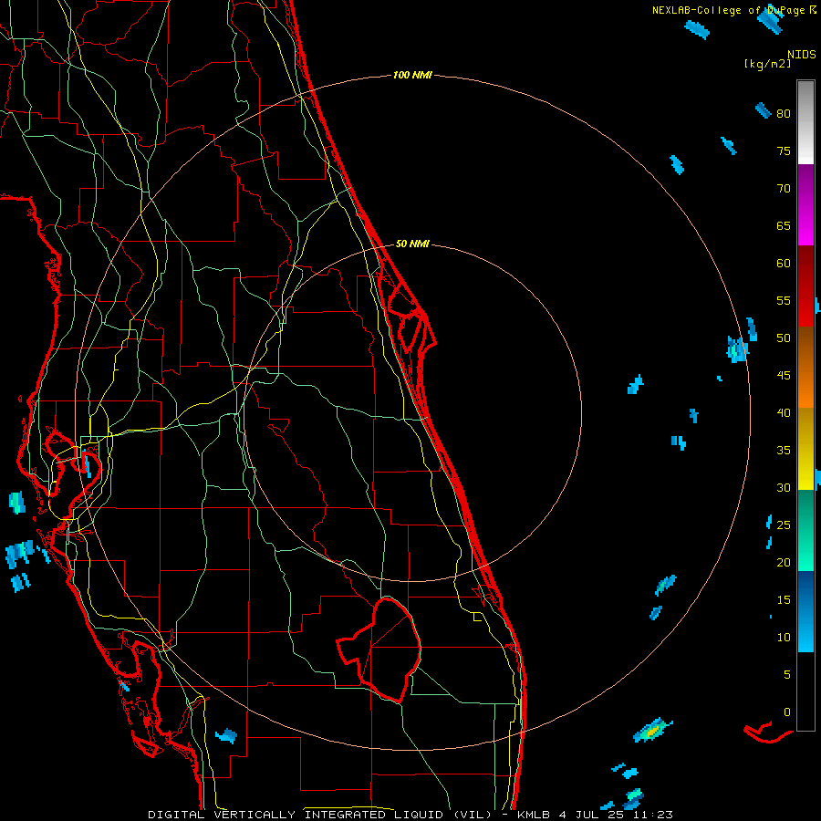Viewport: 821px width, 821px height.
Task: Click the 65 value on the scale
Action: point(784,225)
